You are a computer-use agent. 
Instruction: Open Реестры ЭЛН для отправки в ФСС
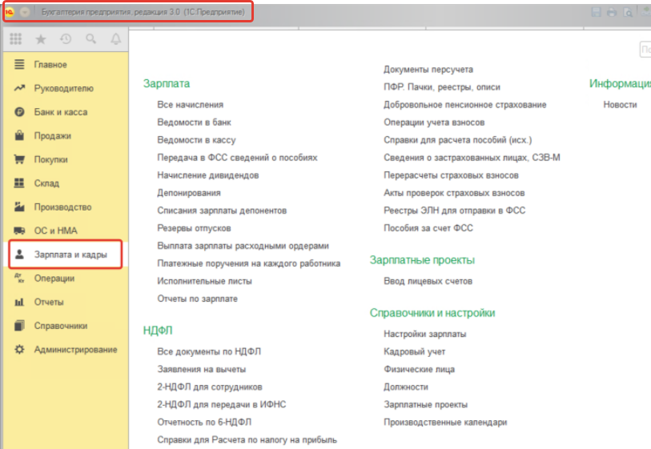click(455, 210)
